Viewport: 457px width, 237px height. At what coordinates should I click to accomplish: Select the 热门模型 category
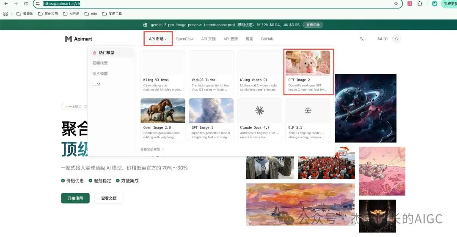tap(111, 53)
